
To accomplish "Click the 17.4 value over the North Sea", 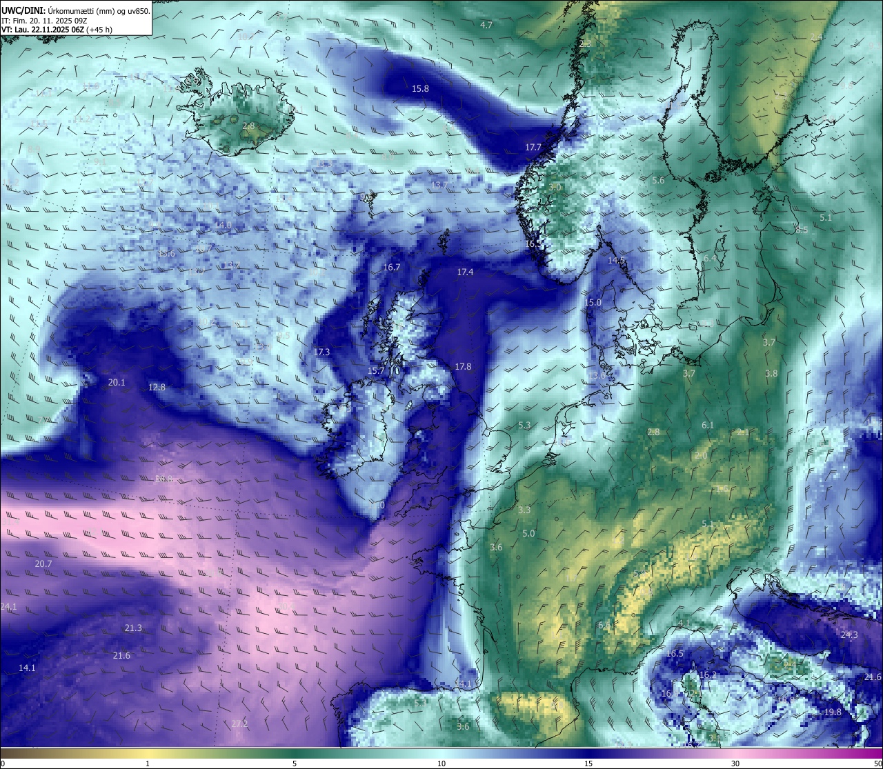I will tap(465, 272).
